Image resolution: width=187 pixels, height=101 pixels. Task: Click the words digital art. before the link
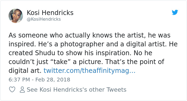(x=25, y=71)
